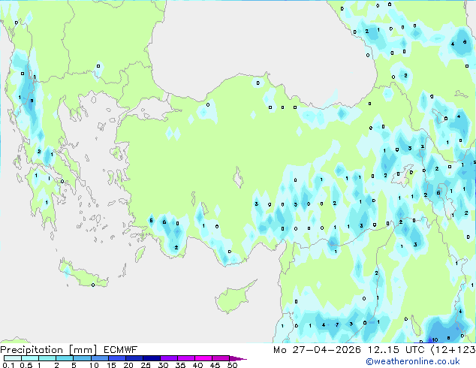
Task: Open the weatheronline.co.uk copyright link
Action: pos(413,361)
